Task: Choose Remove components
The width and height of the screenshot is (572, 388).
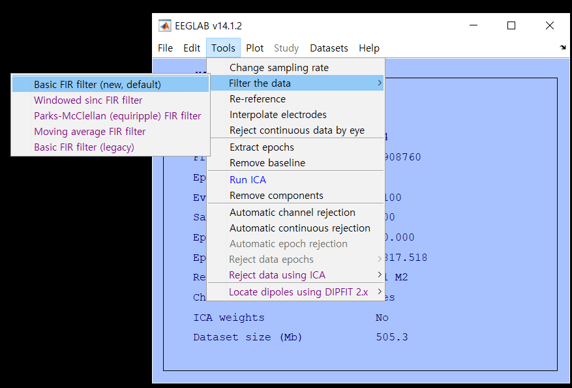Action: [x=295, y=196]
